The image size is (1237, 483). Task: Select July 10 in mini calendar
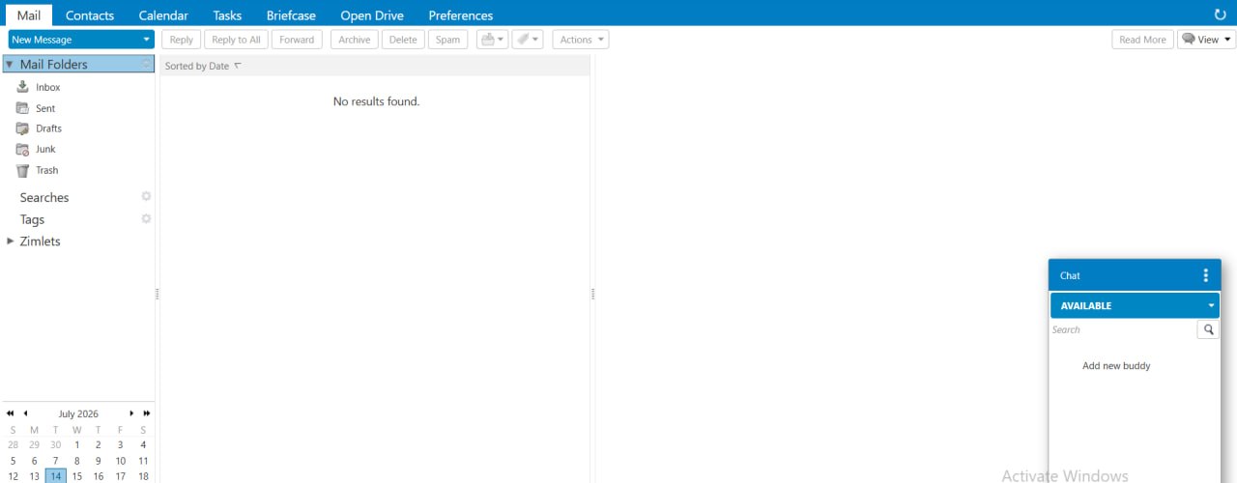[121, 461]
